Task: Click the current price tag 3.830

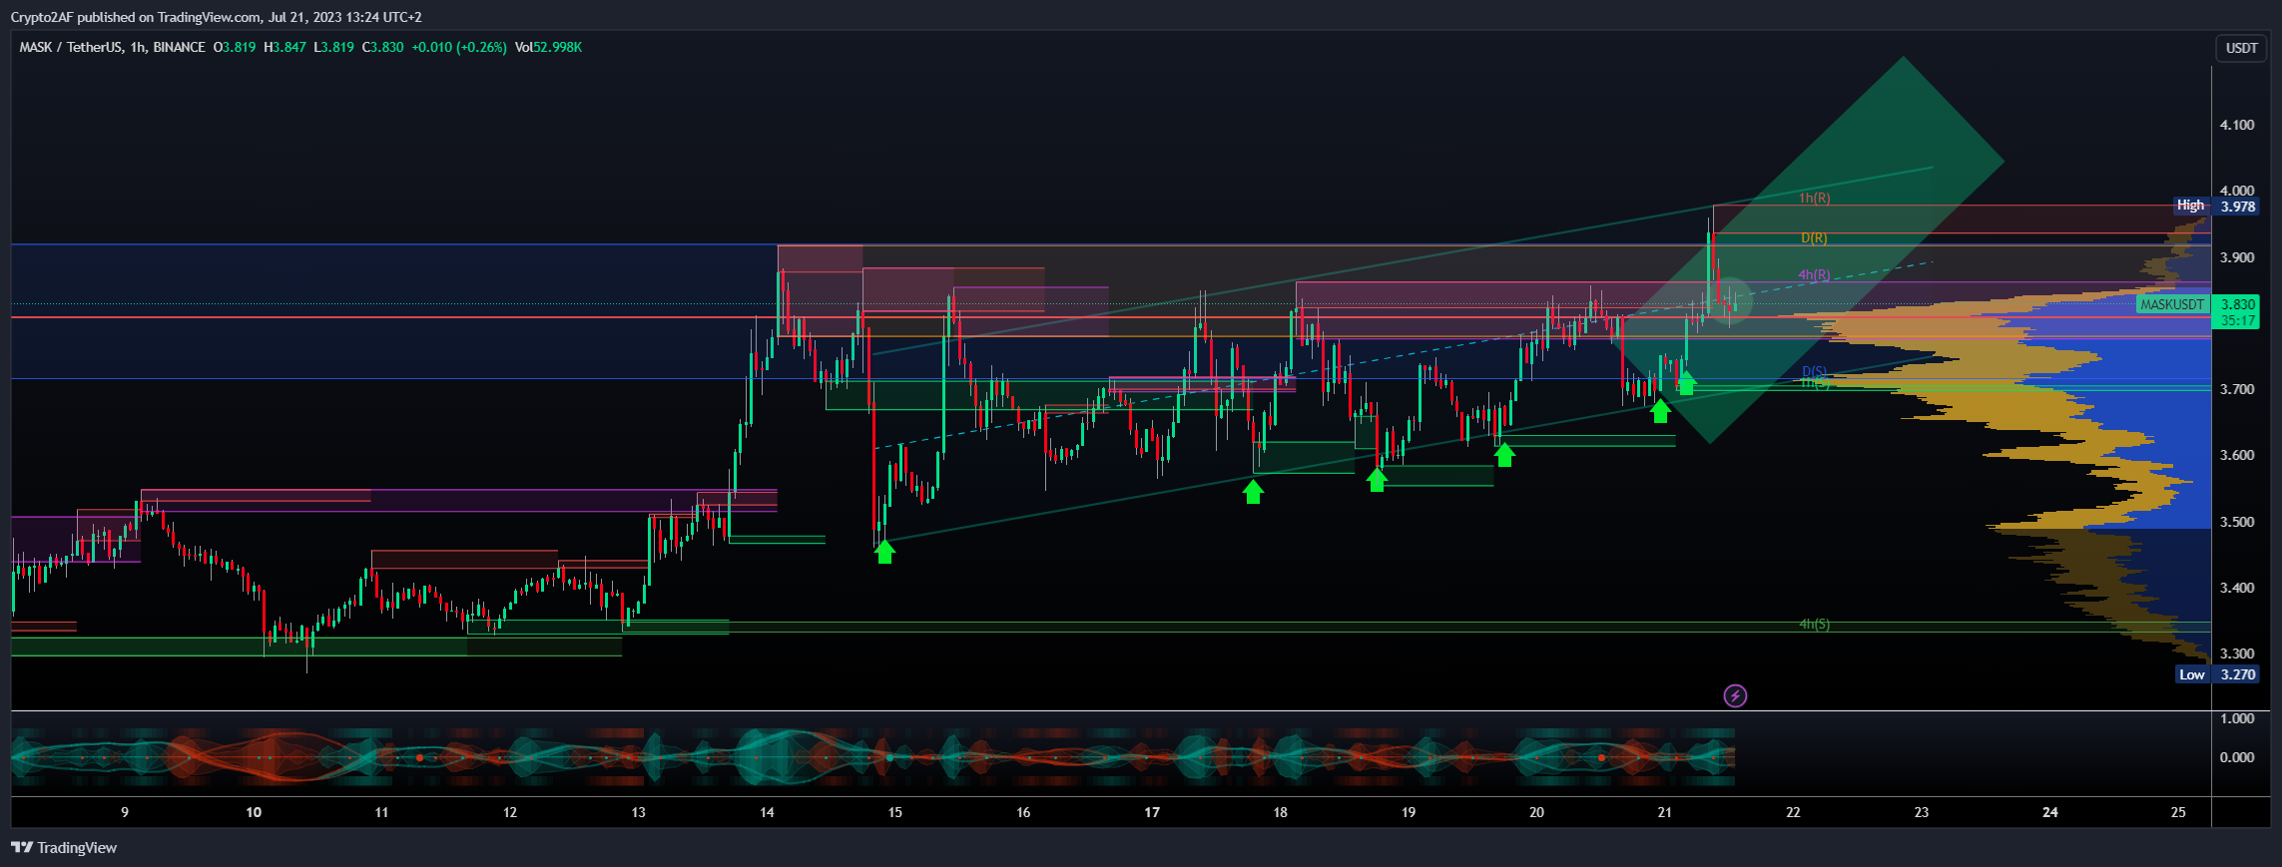Action: (x=2237, y=304)
